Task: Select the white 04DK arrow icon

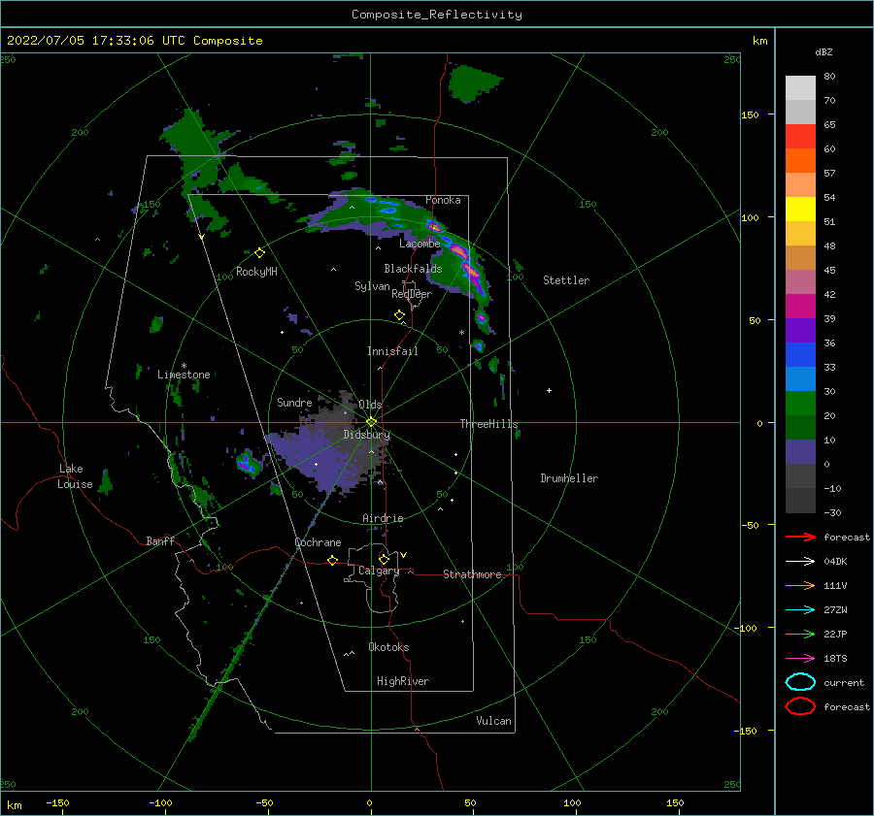Action: click(x=800, y=562)
